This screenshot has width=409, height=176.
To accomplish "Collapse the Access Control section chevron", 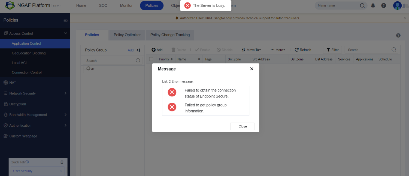I will point(65,33).
